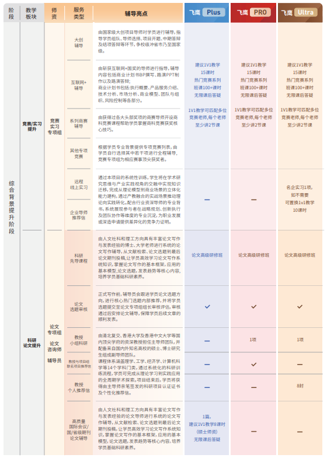Click the description paragraph for 教授小组科研
This screenshot has width=327, height=458.
(139, 364)
